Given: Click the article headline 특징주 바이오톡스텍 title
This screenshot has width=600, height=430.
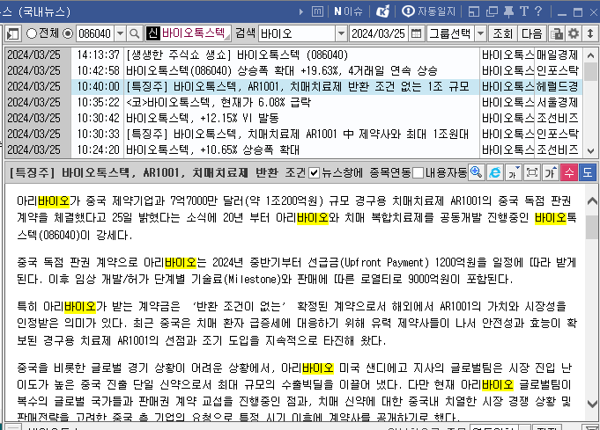Looking at the screenshot, I should coord(158,173).
